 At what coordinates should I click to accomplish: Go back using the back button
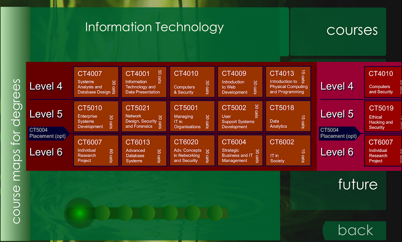point(355,230)
